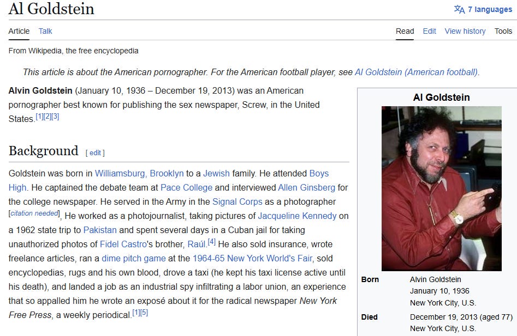This screenshot has height=336, width=517.
Task: Open the Williamsburg, Brooklyn link
Action: (139, 173)
